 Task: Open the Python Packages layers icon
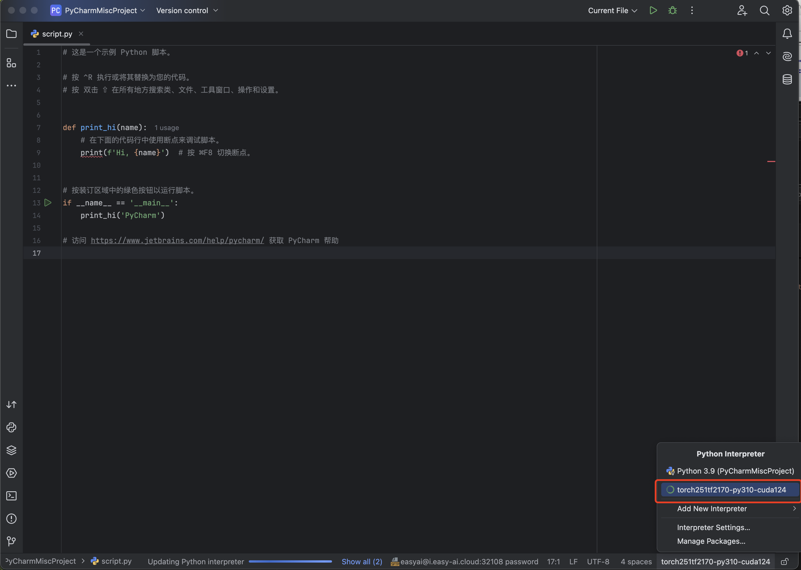(x=12, y=450)
